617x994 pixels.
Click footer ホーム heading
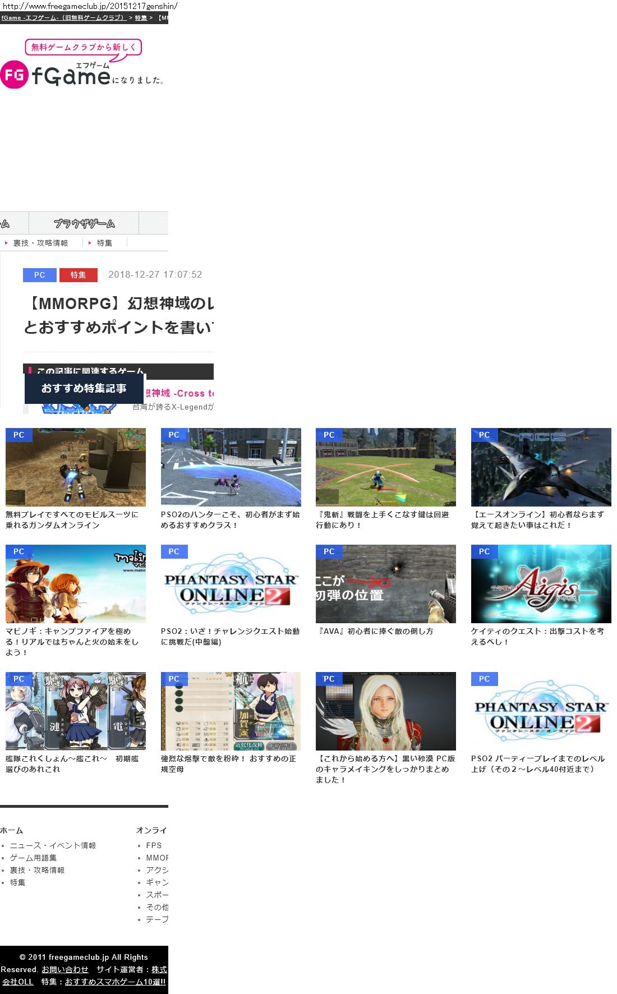click(12, 830)
